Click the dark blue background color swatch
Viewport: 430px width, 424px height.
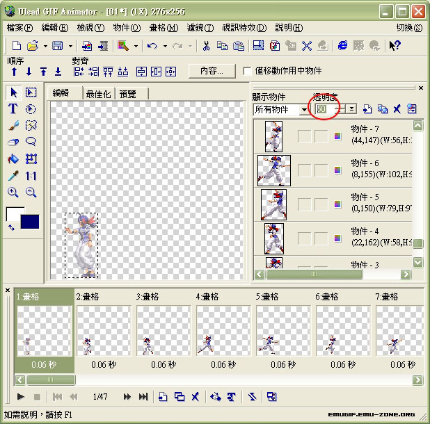tap(31, 222)
